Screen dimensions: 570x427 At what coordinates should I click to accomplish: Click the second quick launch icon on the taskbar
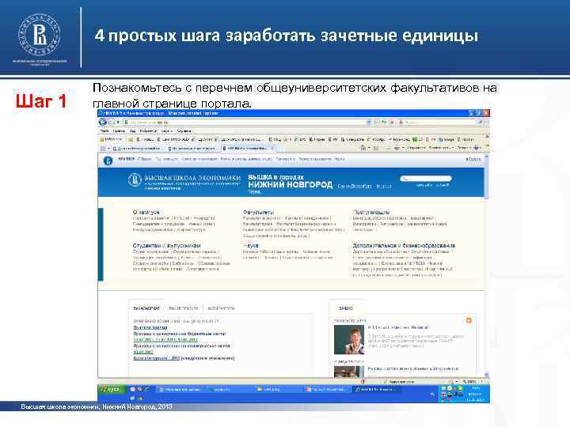pyautogui.click(x=139, y=389)
